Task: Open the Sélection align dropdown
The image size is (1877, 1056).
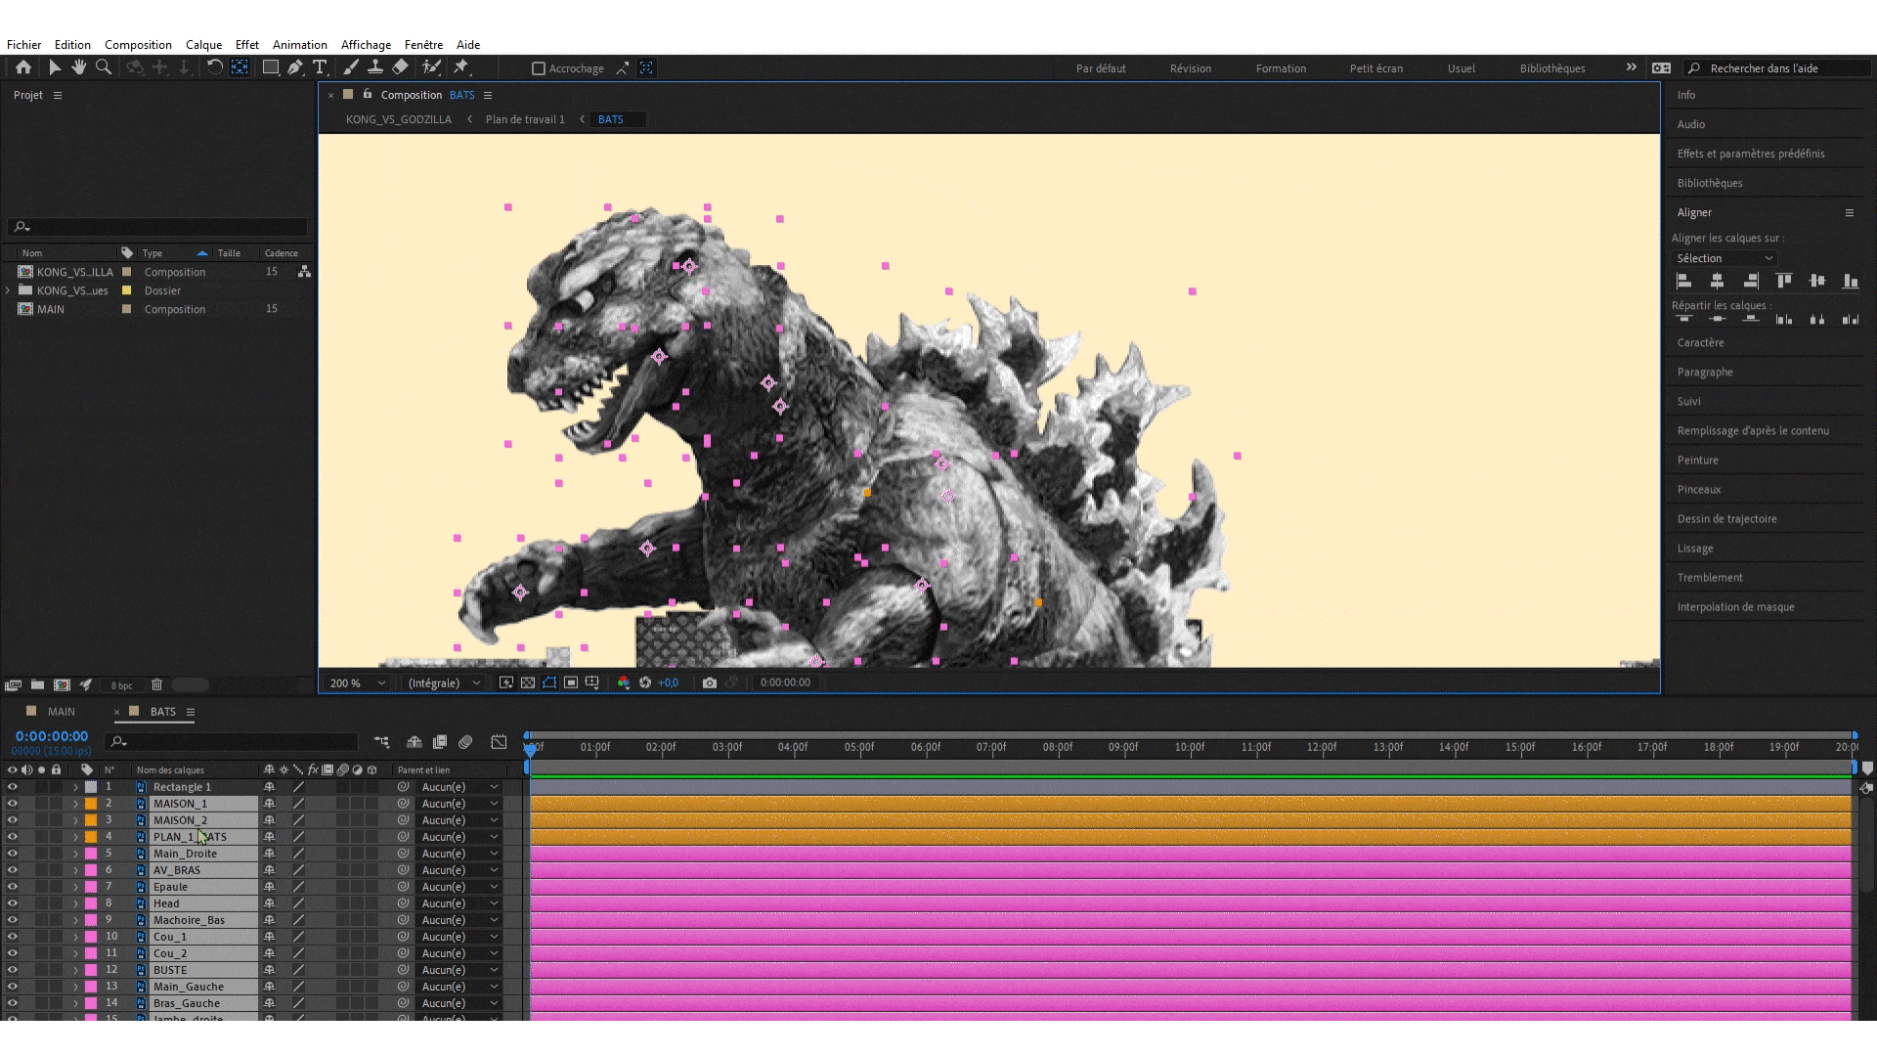Action: tap(1724, 258)
